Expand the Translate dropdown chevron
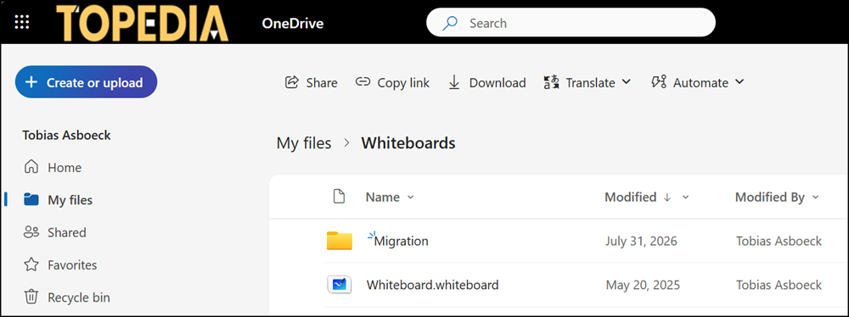 [626, 82]
